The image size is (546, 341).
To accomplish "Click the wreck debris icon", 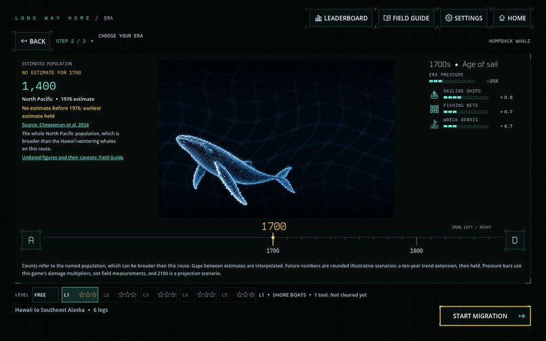I will click(x=434, y=124).
